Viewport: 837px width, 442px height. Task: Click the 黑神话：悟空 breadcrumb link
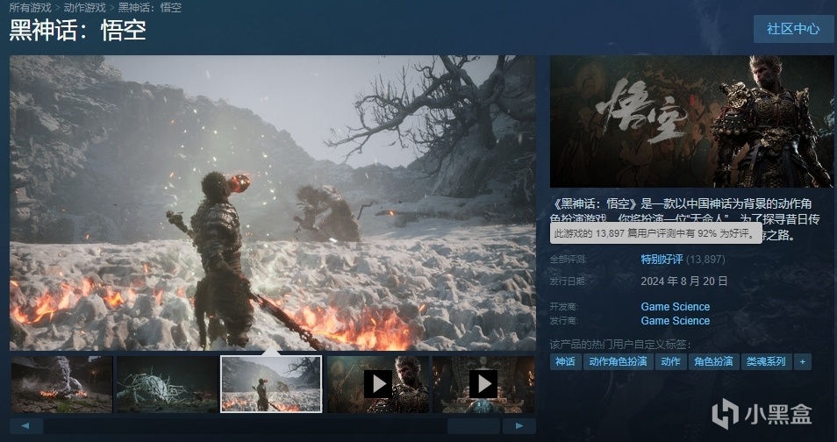[x=149, y=8]
